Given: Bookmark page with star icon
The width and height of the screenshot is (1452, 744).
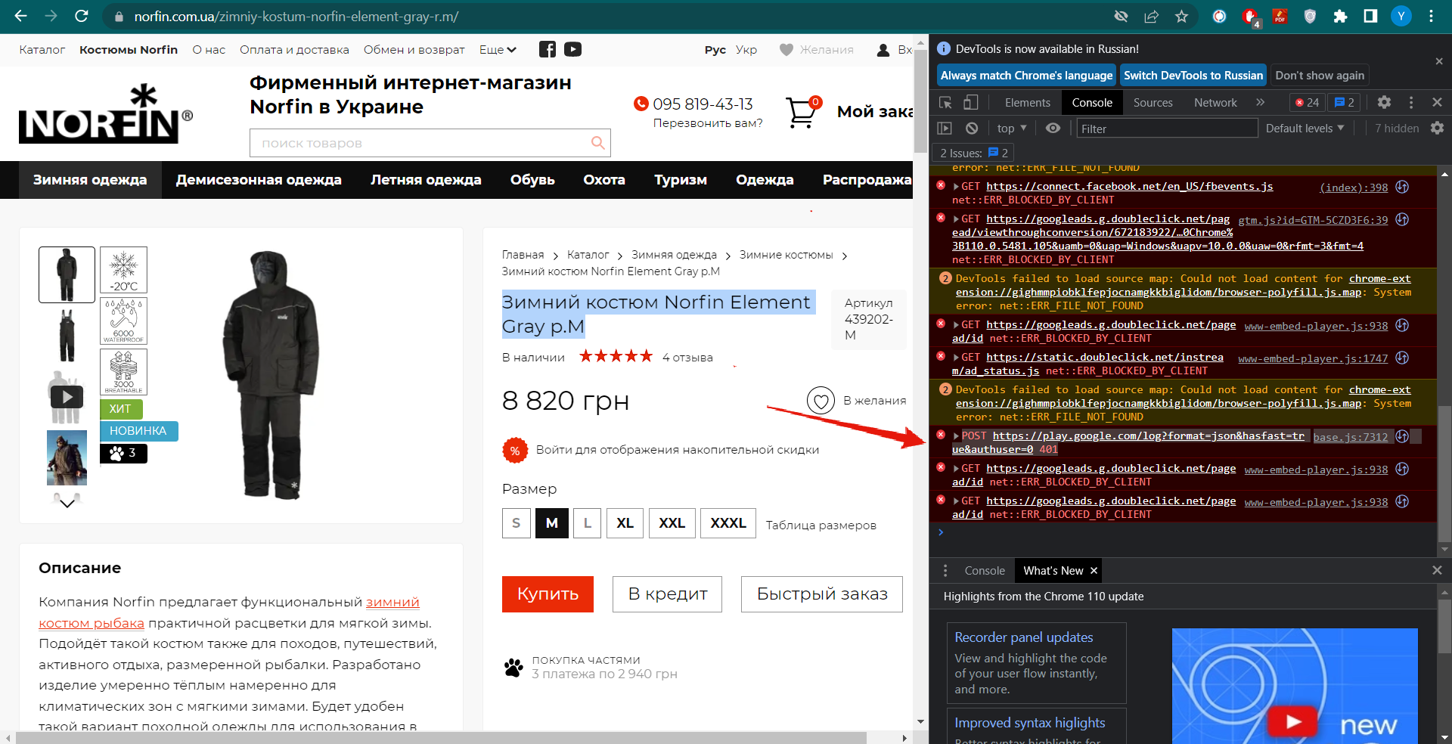Looking at the screenshot, I should [1181, 16].
